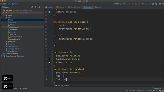Click the logo.svg file icon
The height and width of the screenshot is (92, 164).
click(x=9, y=34)
